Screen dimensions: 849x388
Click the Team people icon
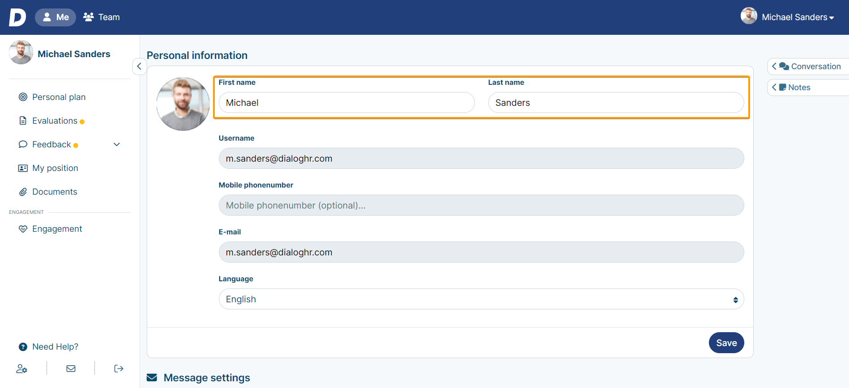coord(89,17)
